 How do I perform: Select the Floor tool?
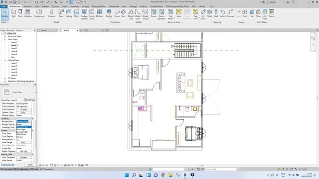76,13
